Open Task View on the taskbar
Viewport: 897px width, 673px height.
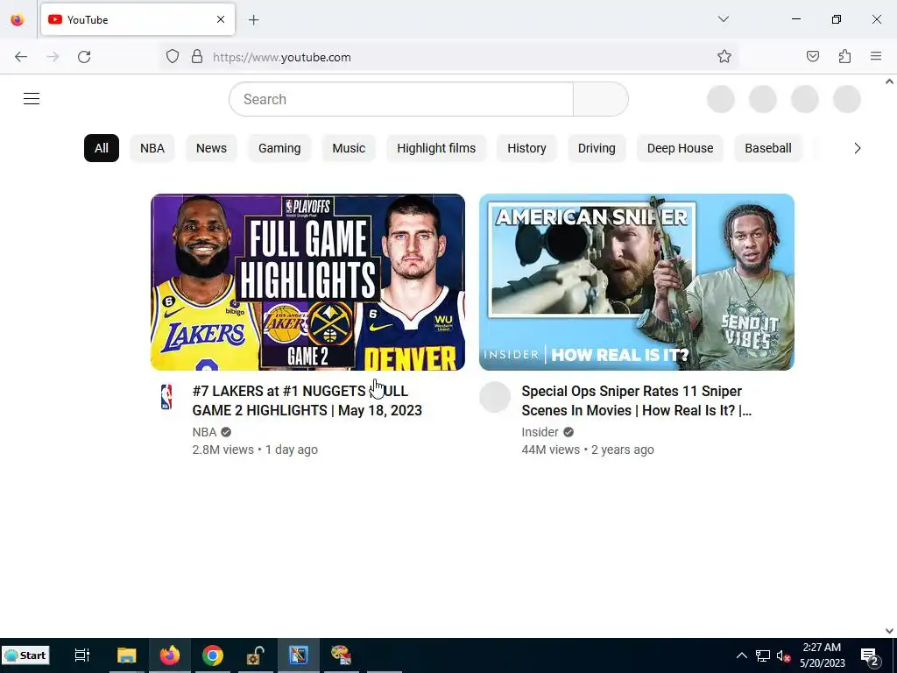coord(82,655)
